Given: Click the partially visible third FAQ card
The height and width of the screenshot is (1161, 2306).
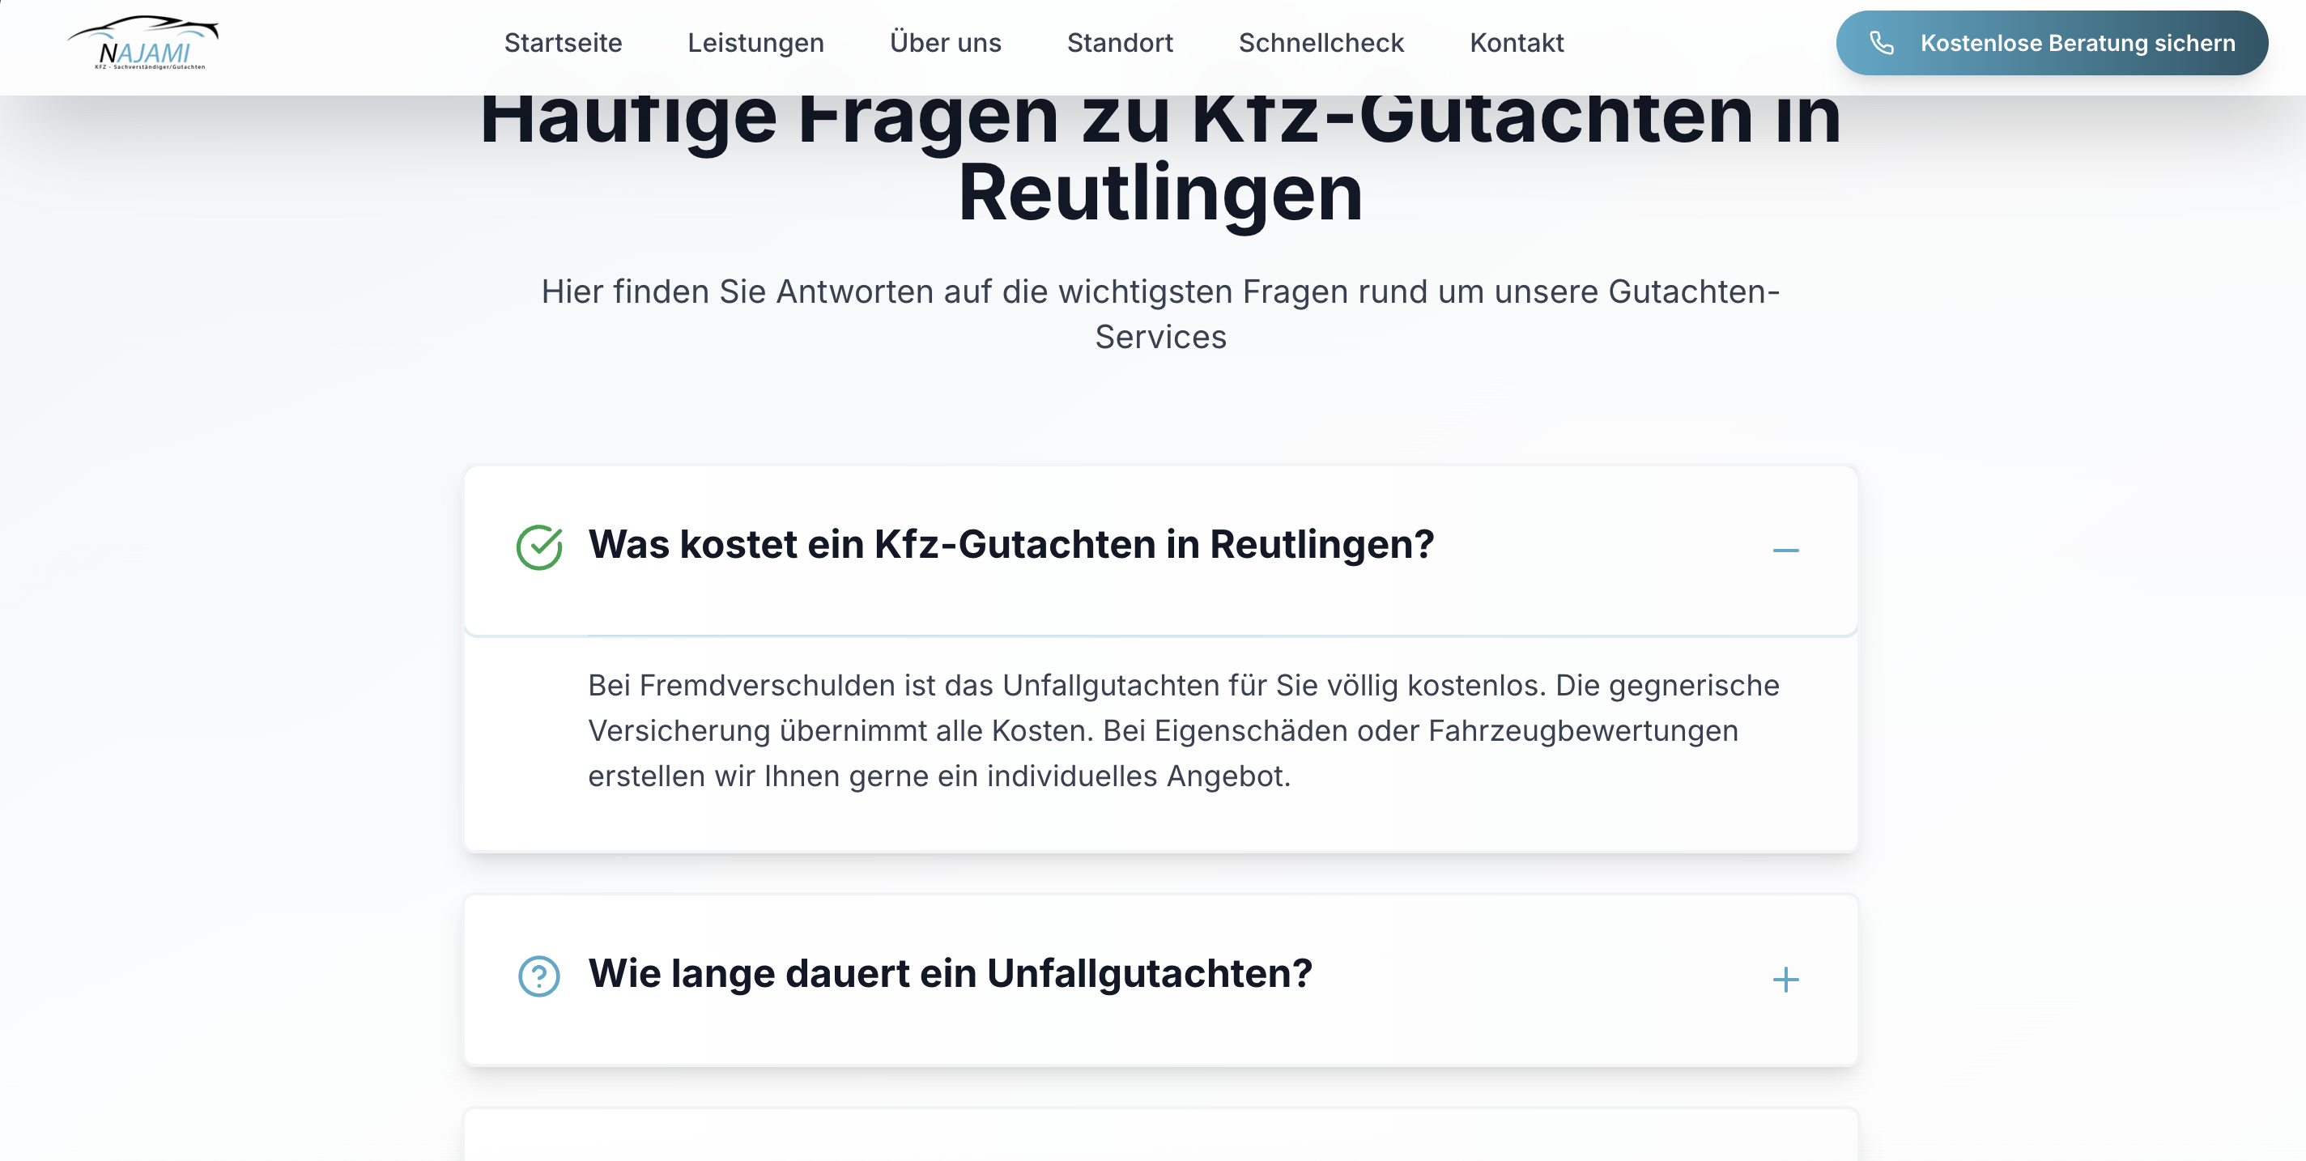Looking at the screenshot, I should (1160, 1137).
